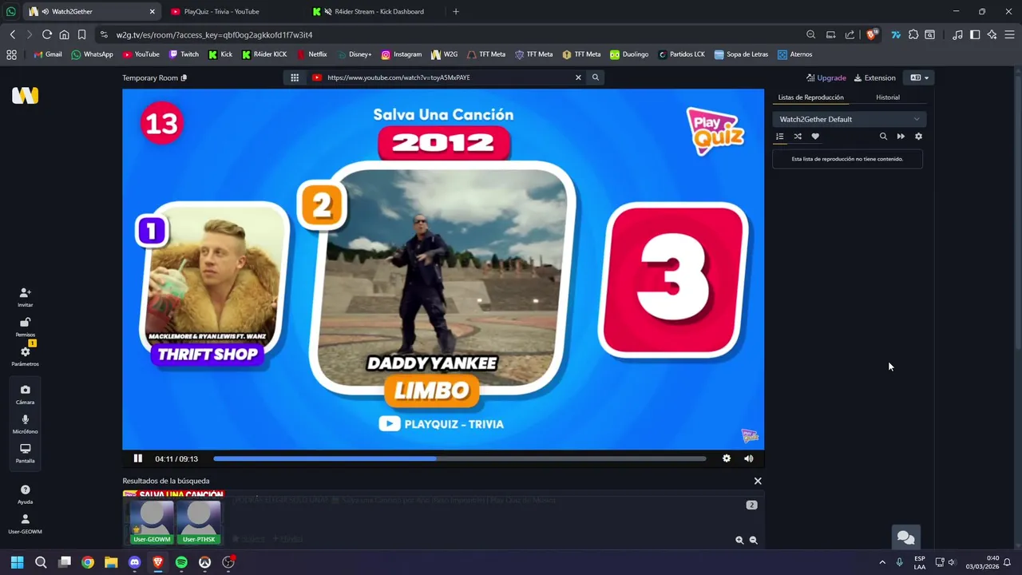The width and height of the screenshot is (1022, 575).
Task: Bookmark this page
Action: pos(81,34)
